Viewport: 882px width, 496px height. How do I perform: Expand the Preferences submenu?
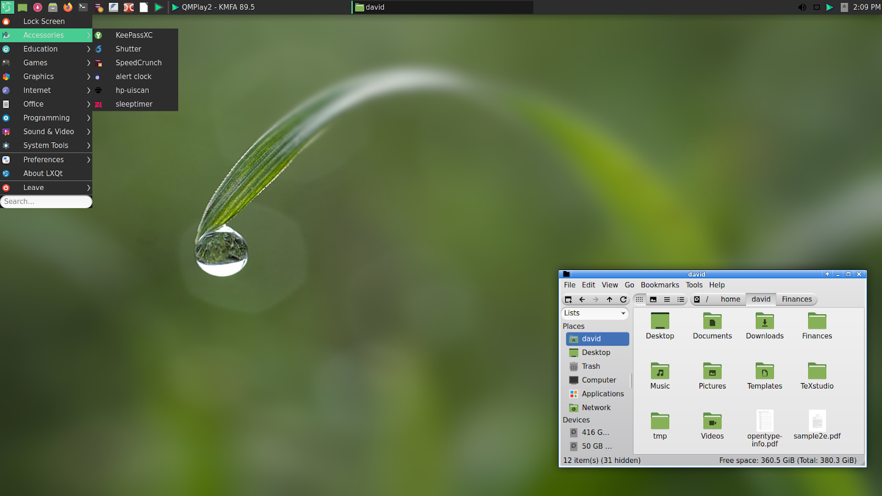(x=46, y=160)
